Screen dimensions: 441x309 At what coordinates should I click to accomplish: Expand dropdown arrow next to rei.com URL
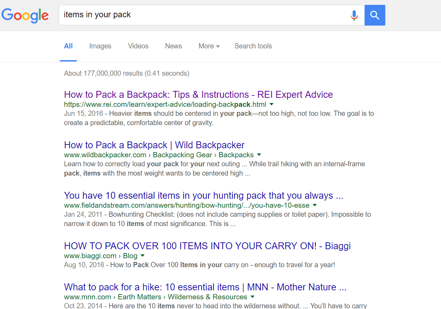272,104
